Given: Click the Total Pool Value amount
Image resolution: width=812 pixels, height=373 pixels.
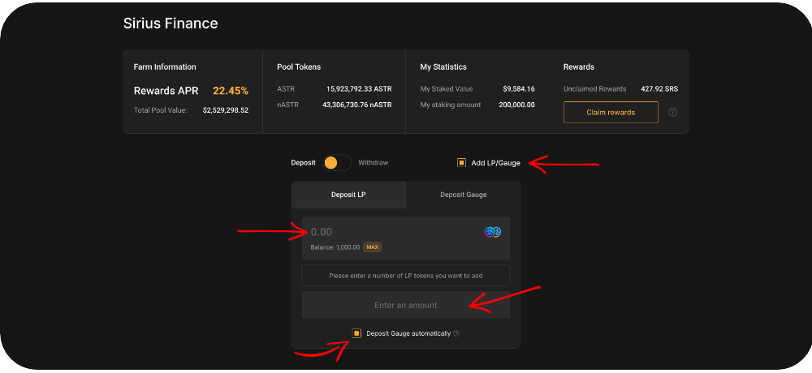Looking at the screenshot, I should click(x=226, y=110).
